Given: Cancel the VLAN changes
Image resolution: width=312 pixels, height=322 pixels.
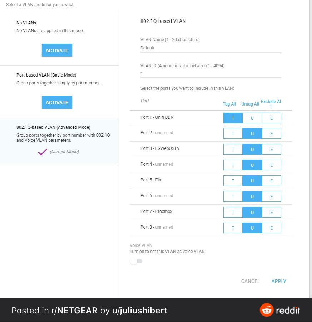Looking at the screenshot, I should coord(251,281).
